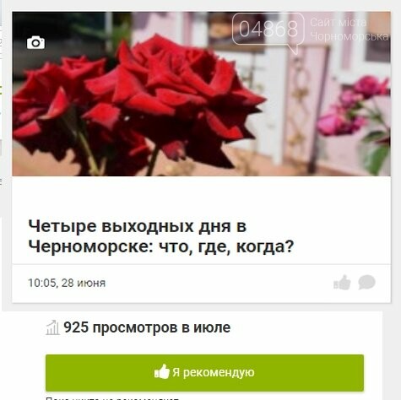Click the white camera icon on photo
This screenshot has height=400, width=401.
[x=35, y=42]
